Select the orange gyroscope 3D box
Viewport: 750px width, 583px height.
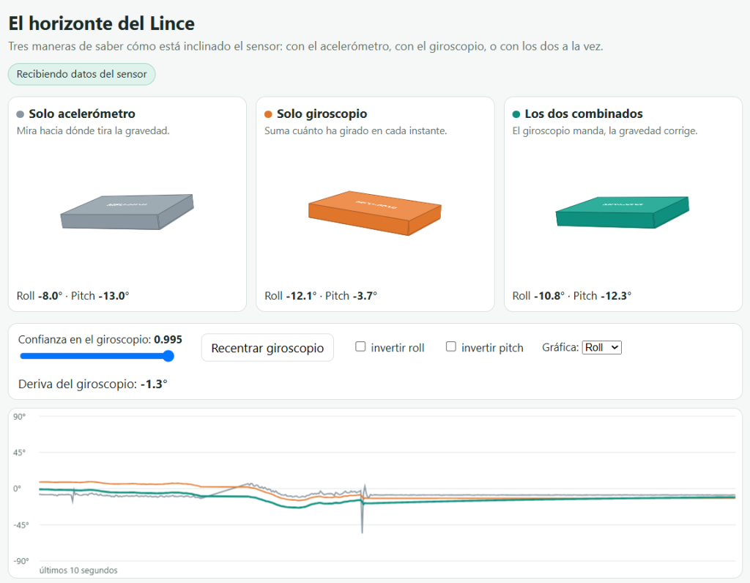(x=375, y=213)
